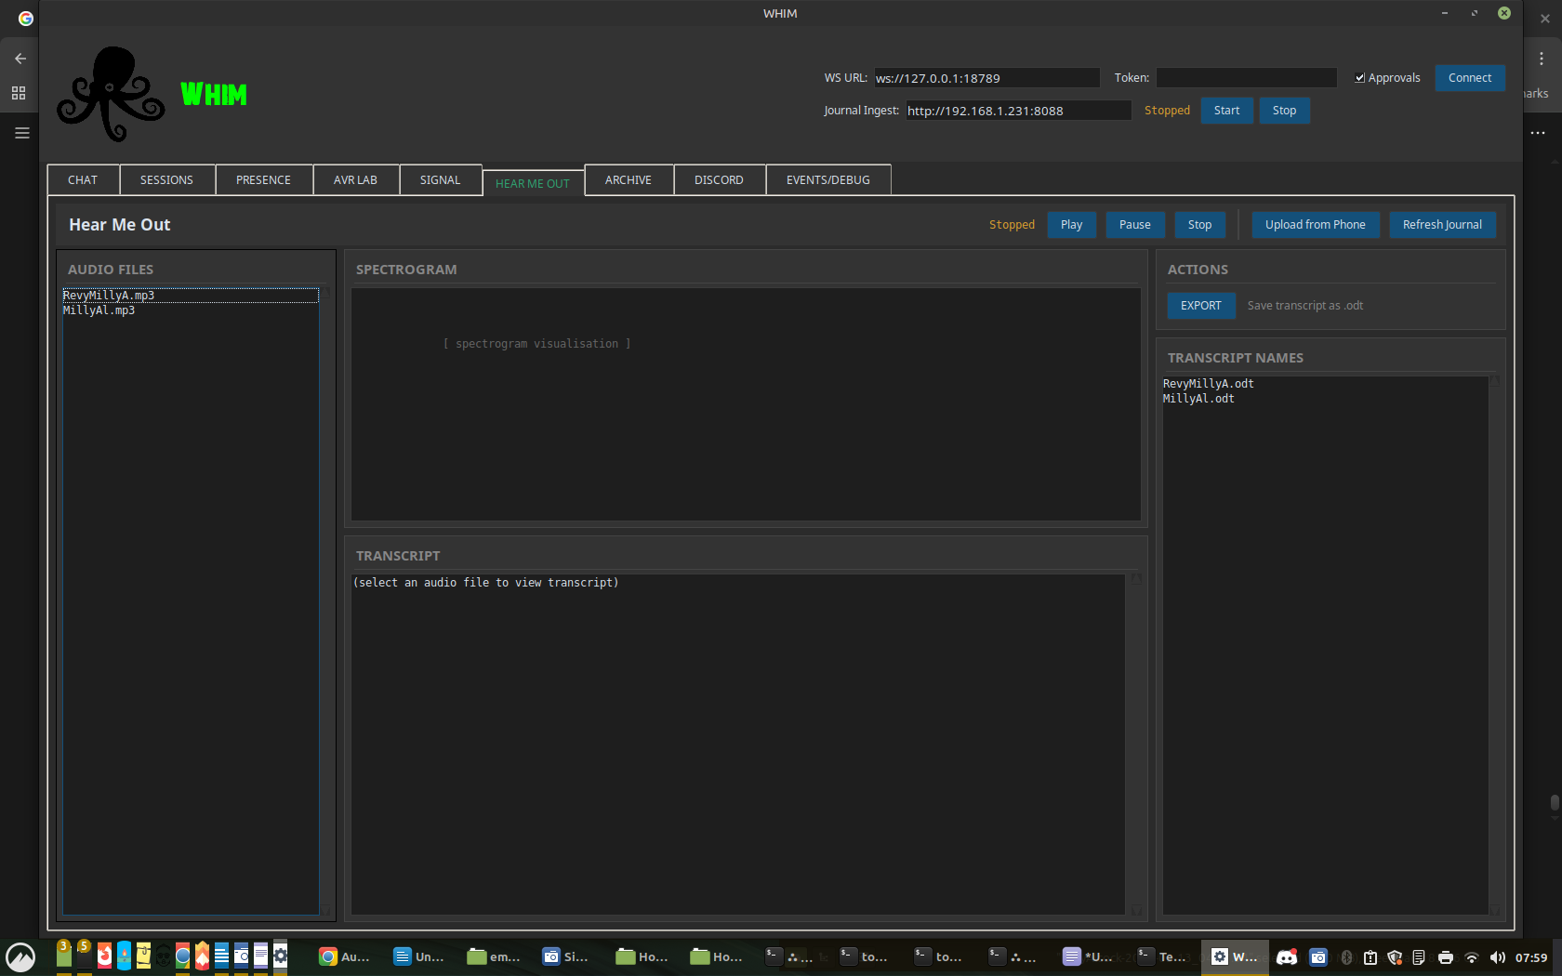1562x976 pixels.
Task: Click the screenshot camera tray icon
Action: coord(1318,957)
